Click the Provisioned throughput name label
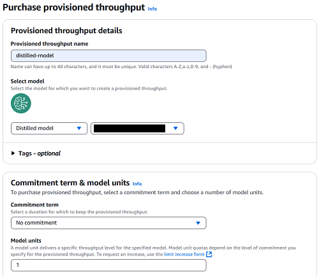 click(49, 44)
